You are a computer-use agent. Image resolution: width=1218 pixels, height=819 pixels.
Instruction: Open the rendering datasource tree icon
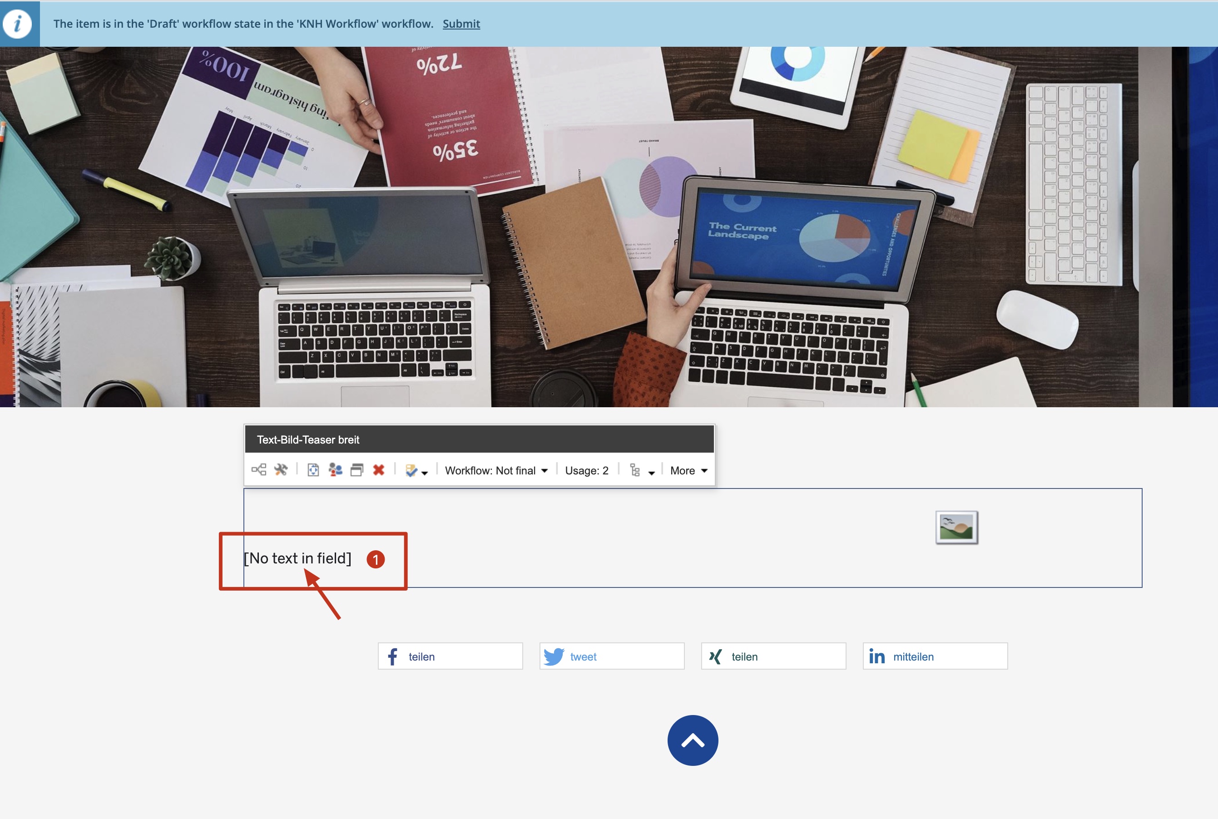pos(259,469)
